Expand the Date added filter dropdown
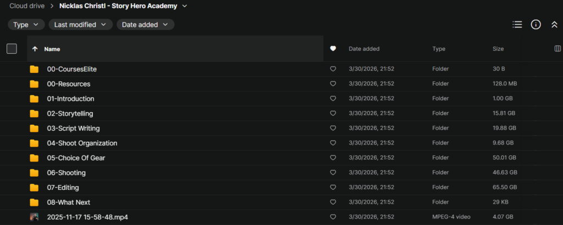Screen dimensions: 563x225 click(145, 25)
